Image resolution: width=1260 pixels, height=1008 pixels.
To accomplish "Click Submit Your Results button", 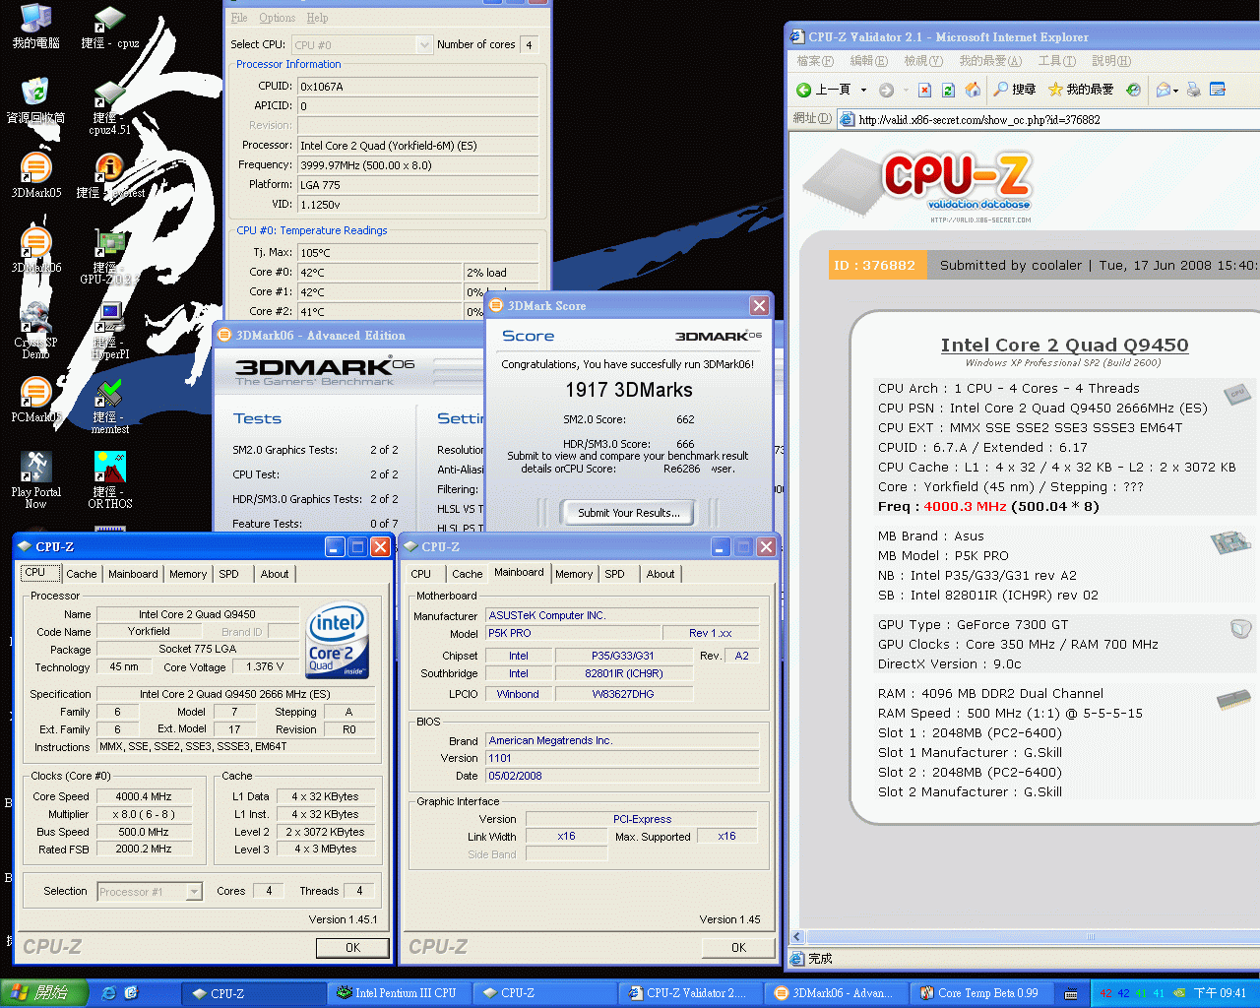I will [x=629, y=513].
